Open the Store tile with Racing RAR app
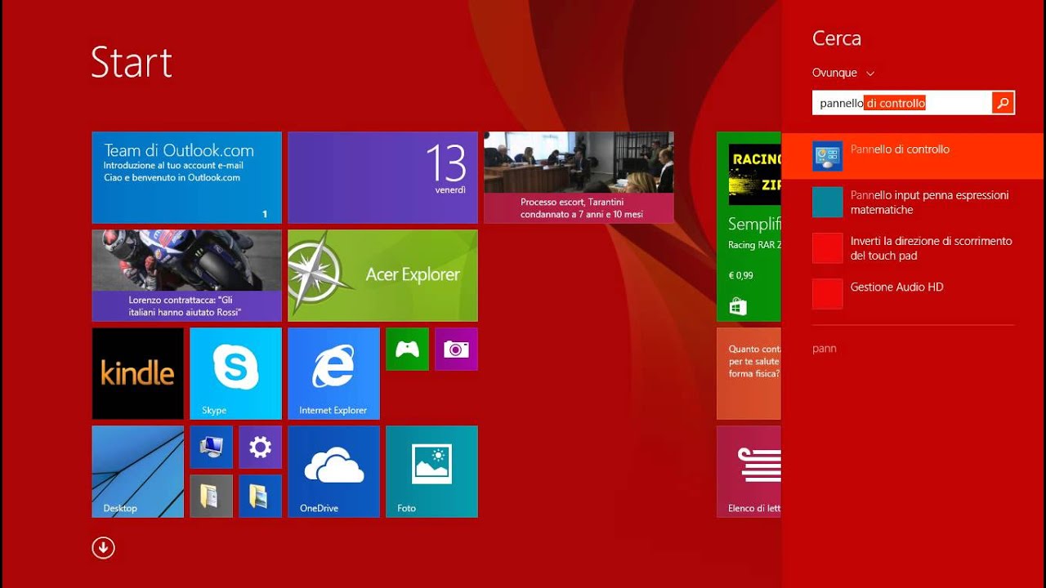1046x588 pixels. point(749,226)
